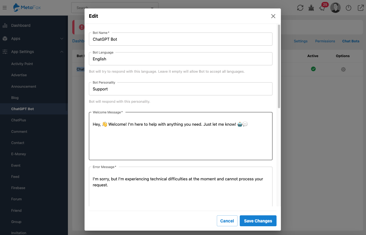Open the header search dropdown arrow
This screenshot has height=235, width=366.
152,8
